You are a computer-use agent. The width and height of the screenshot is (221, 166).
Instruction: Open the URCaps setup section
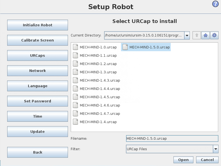click(38, 56)
